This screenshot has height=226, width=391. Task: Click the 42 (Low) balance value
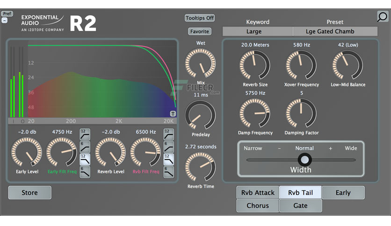tap(348, 45)
